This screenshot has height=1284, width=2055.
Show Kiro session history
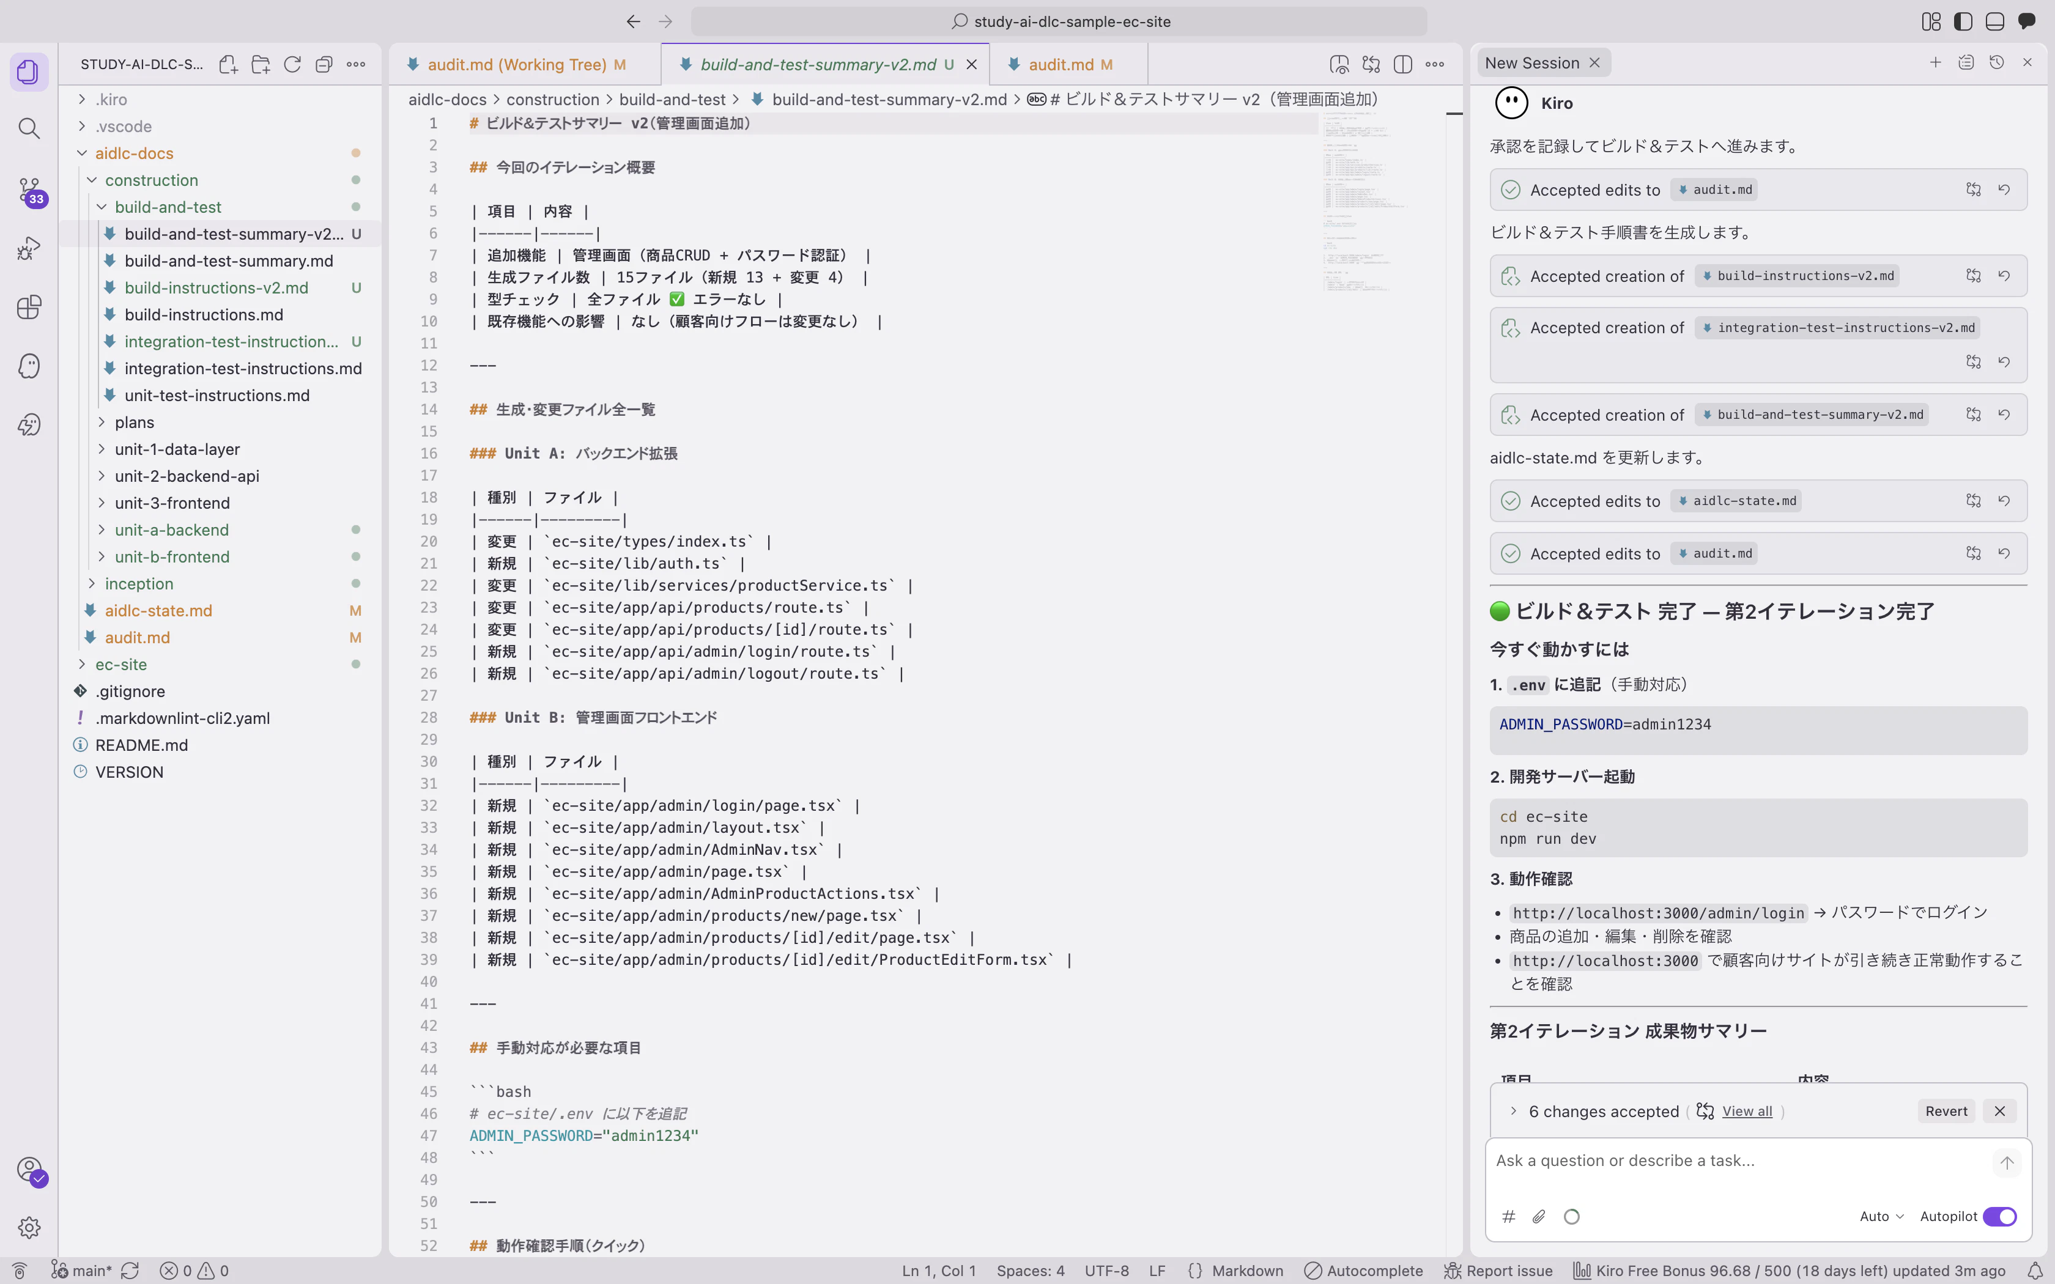pos(1996,63)
